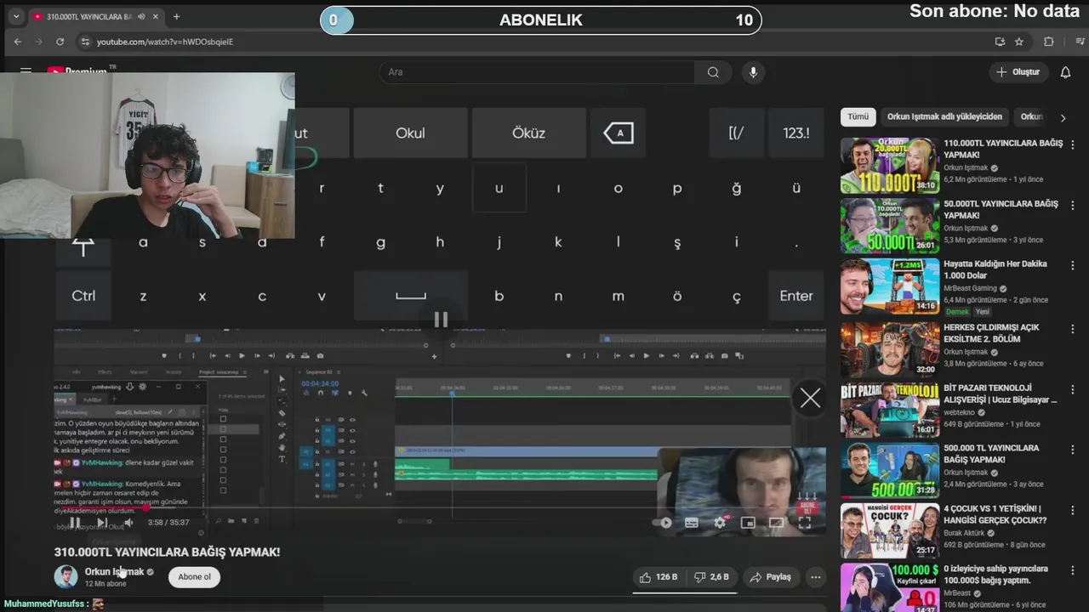
Task: Close the on-screen keyboard with X
Action: [x=810, y=398]
